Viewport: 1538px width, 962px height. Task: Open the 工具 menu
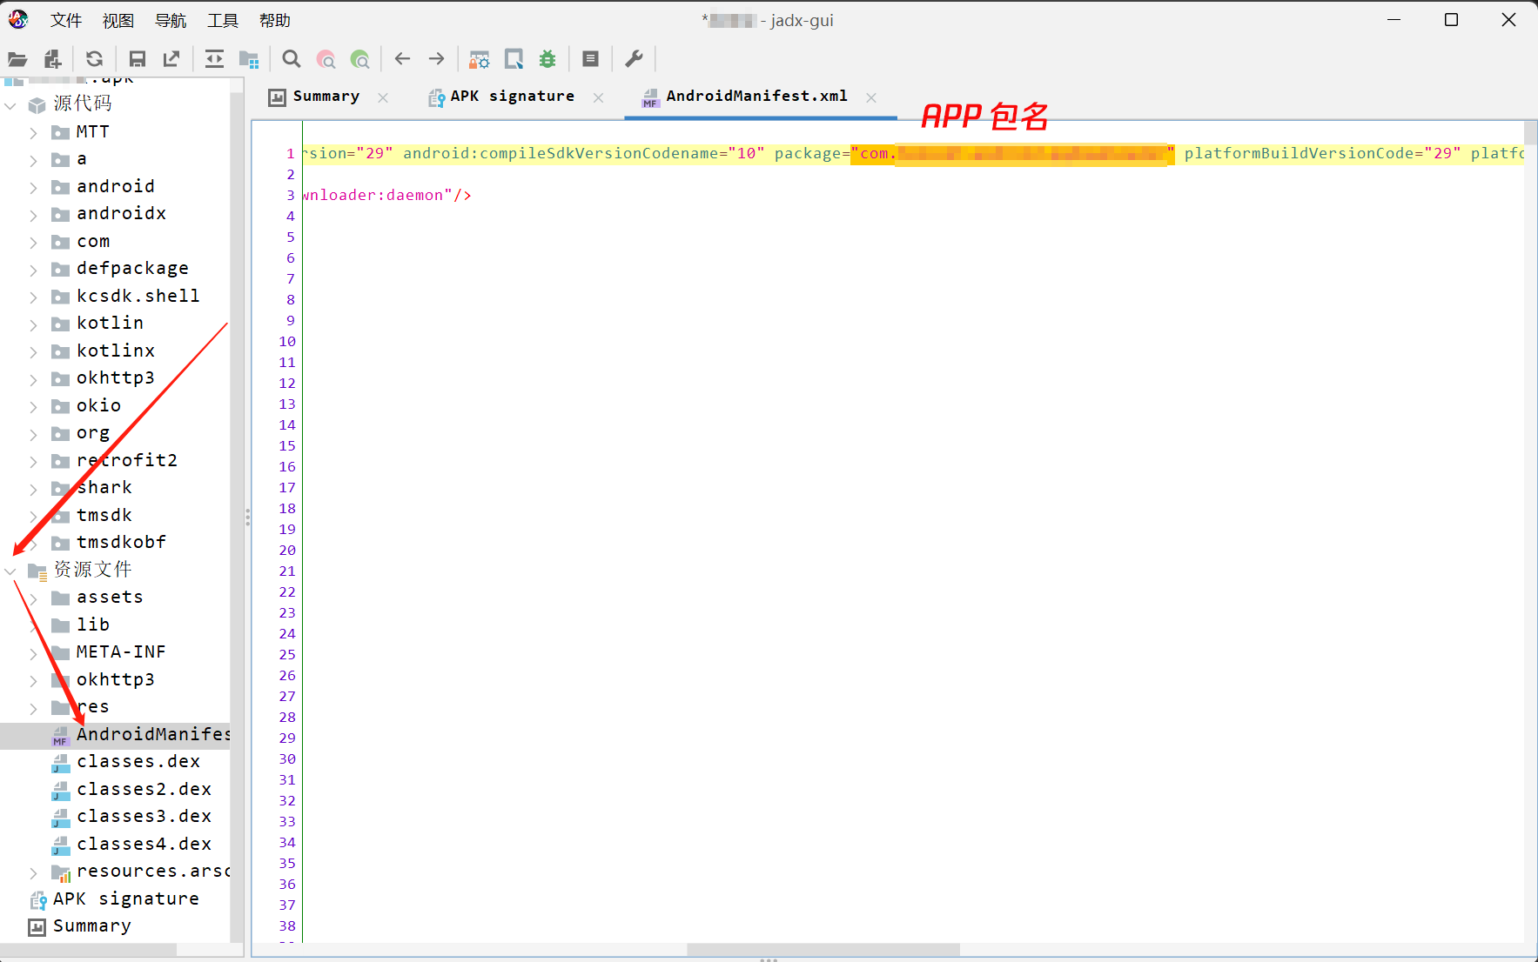pyautogui.click(x=222, y=20)
